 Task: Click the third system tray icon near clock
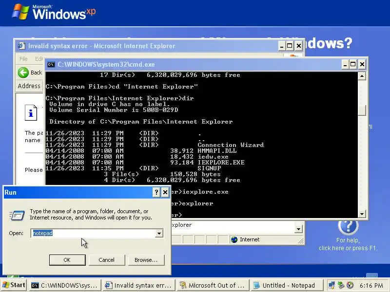point(350,285)
